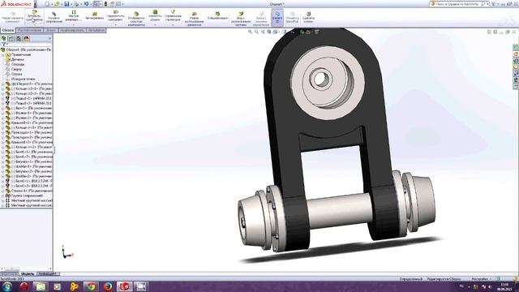Click the Save icon in the title bar
Image resolution: width=519 pixels, height=292 pixels.
pos(66,4)
